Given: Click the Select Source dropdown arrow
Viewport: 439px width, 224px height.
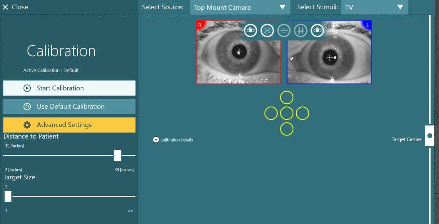Looking at the screenshot, I should pyautogui.click(x=282, y=7).
